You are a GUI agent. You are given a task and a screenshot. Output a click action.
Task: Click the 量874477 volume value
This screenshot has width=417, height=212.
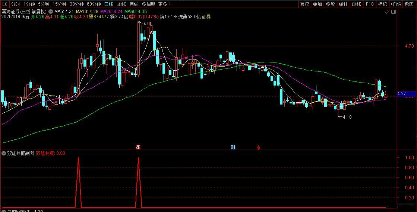click(99, 17)
